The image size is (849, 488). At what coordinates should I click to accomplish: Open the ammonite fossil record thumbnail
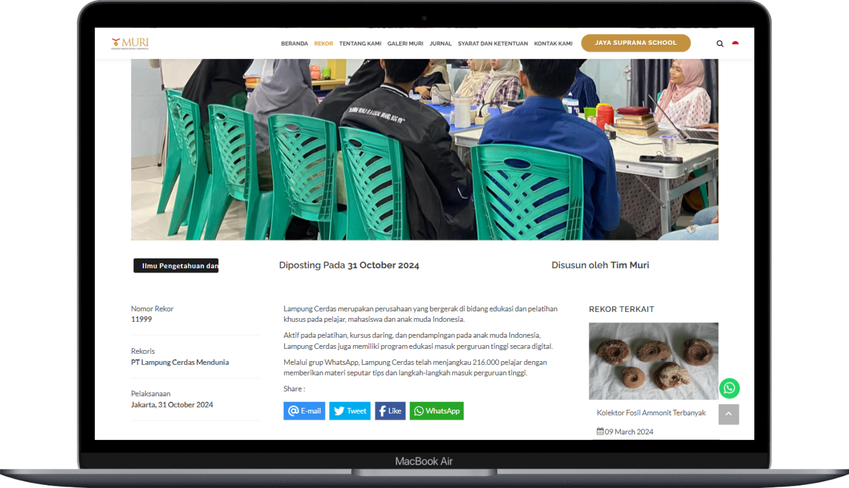[653, 361]
